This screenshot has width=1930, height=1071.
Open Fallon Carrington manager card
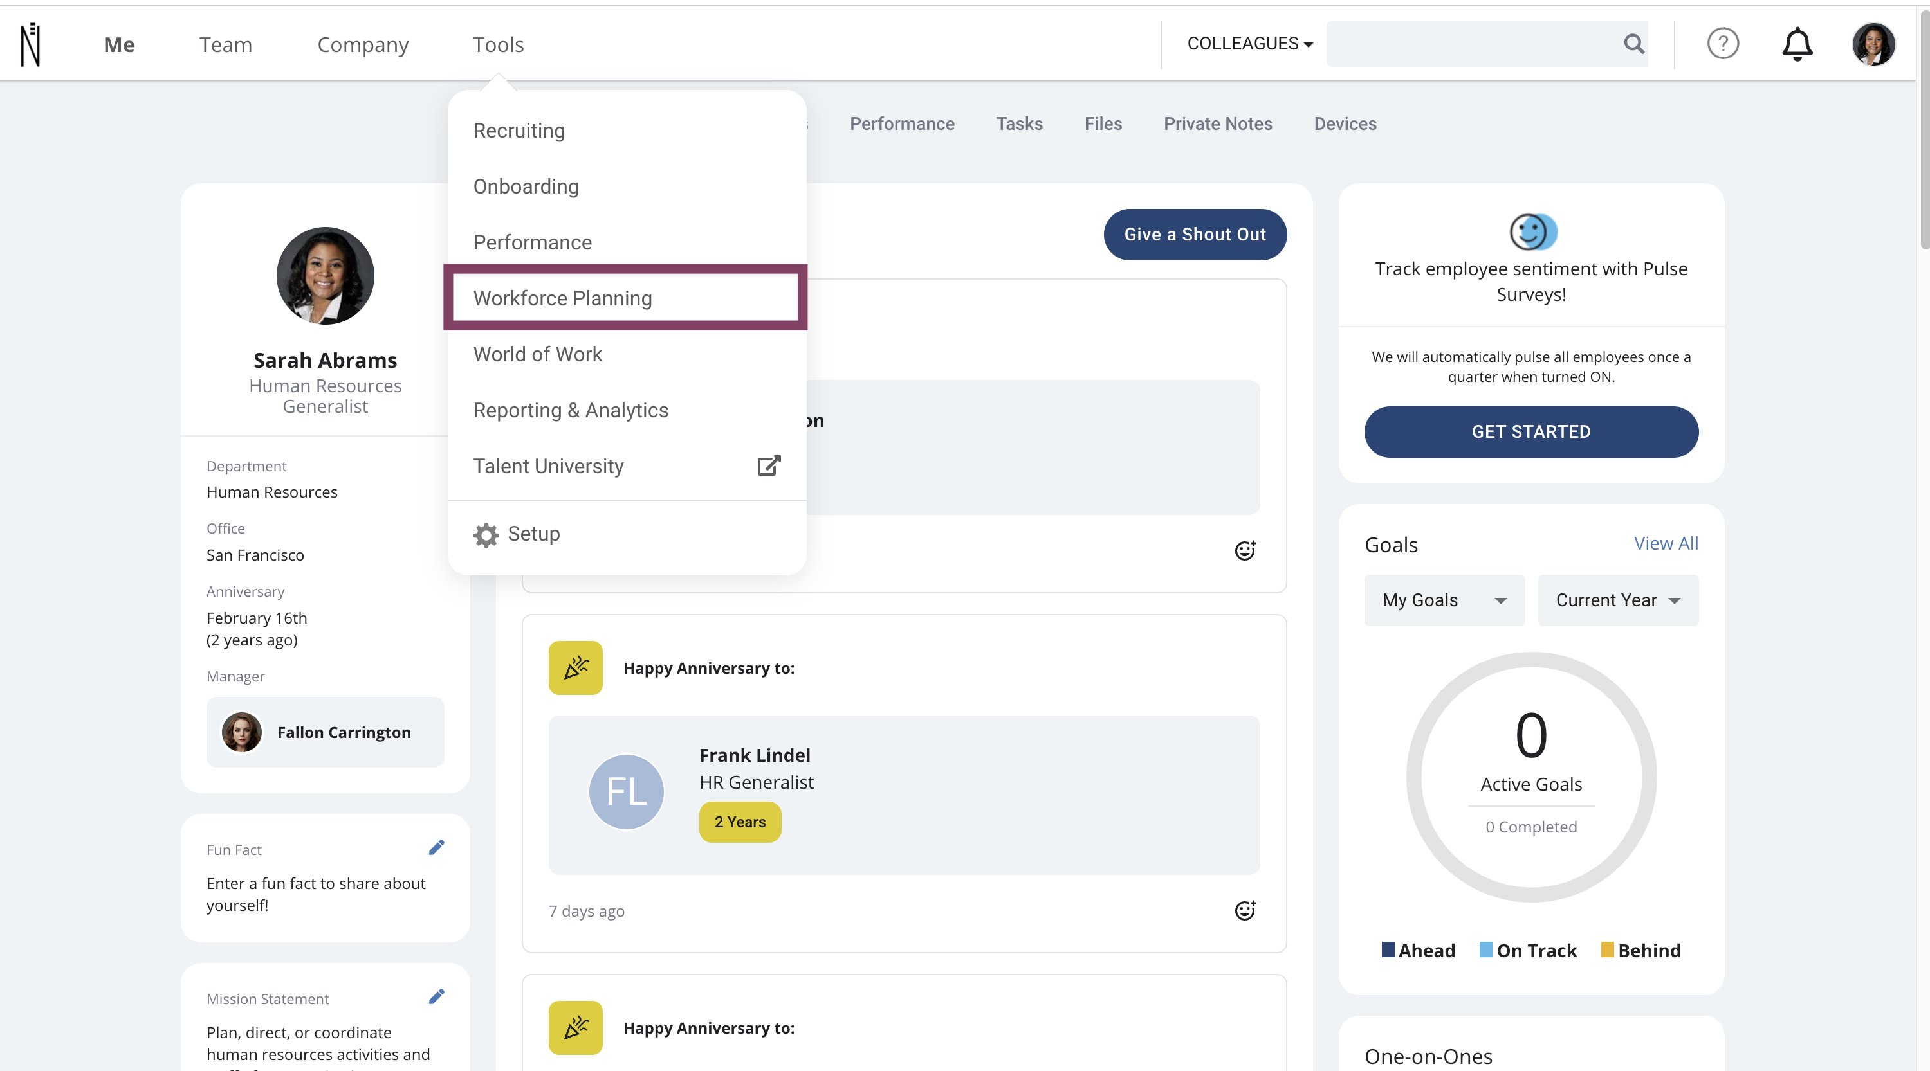tap(325, 732)
